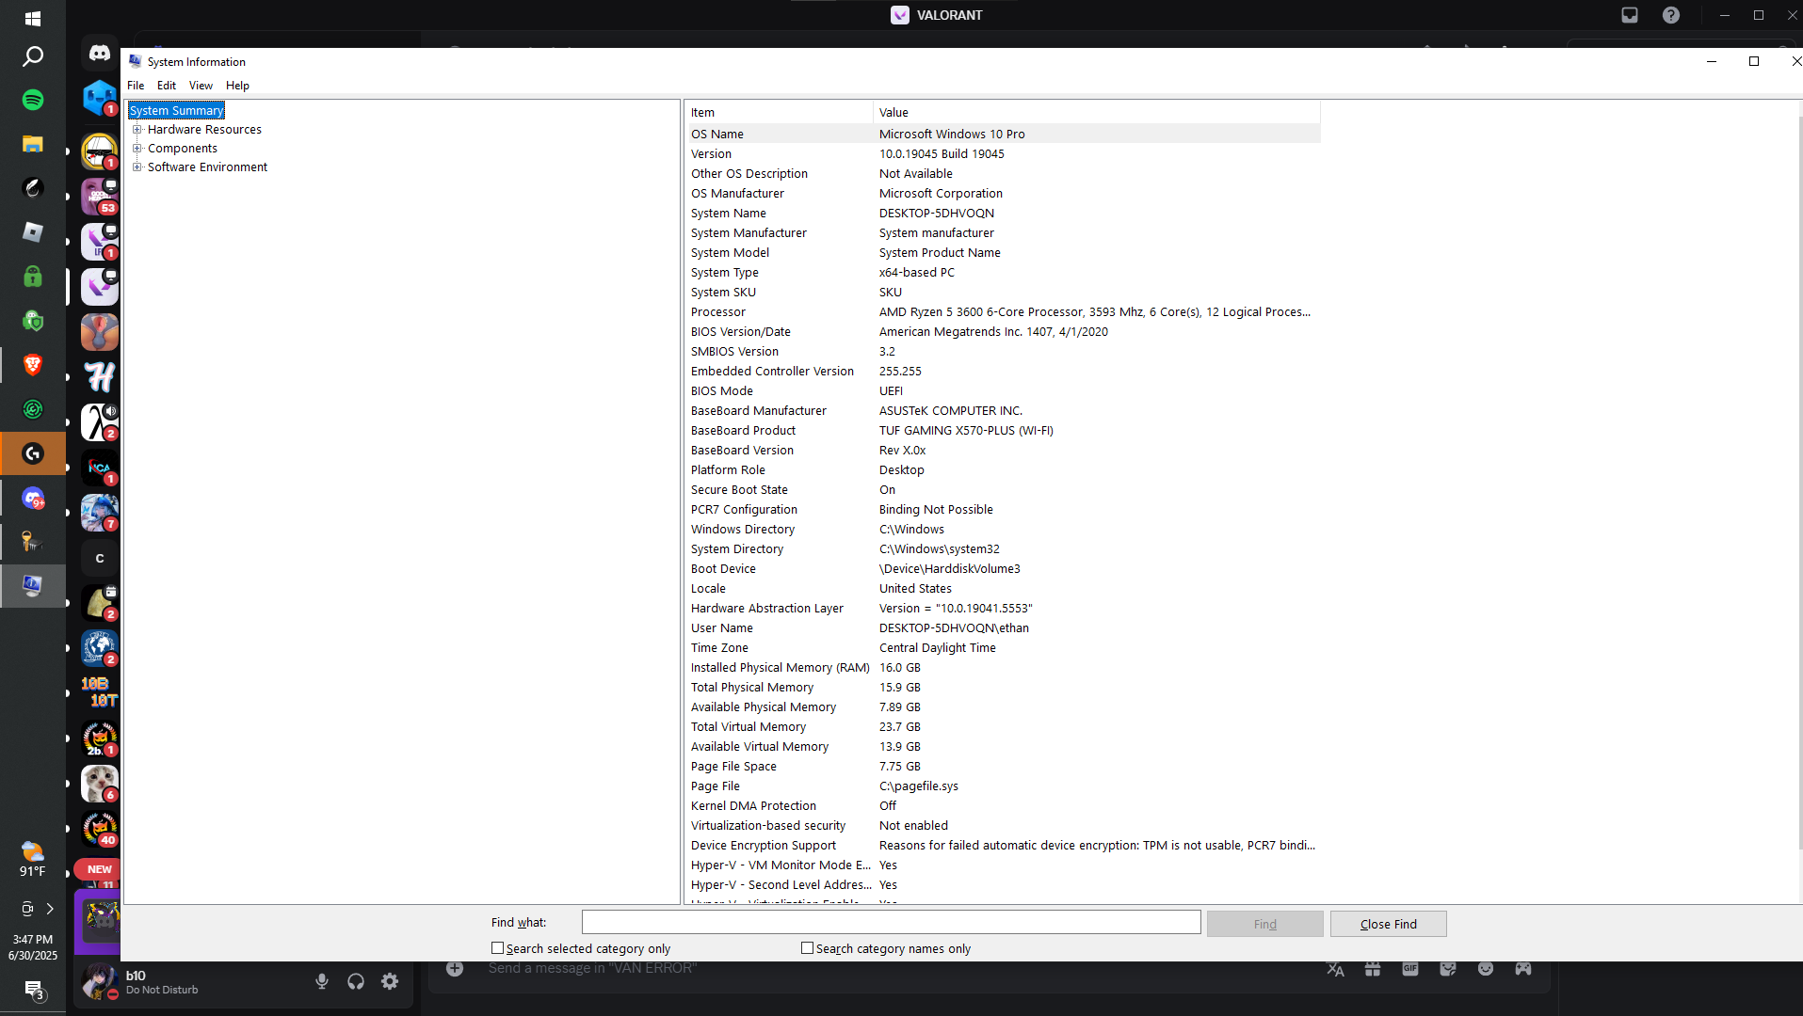
Task: Mute the Discord microphone
Action: (322, 982)
